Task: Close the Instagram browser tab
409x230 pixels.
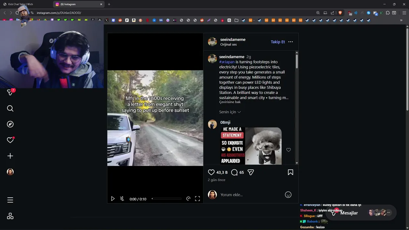Action: click(x=101, y=4)
